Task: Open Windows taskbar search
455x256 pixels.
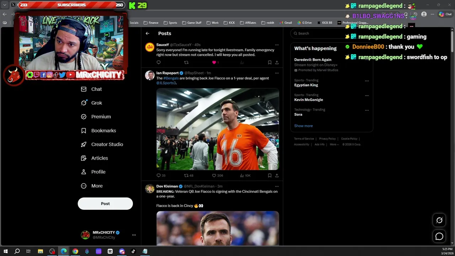Action: pyautogui.click(x=17, y=251)
